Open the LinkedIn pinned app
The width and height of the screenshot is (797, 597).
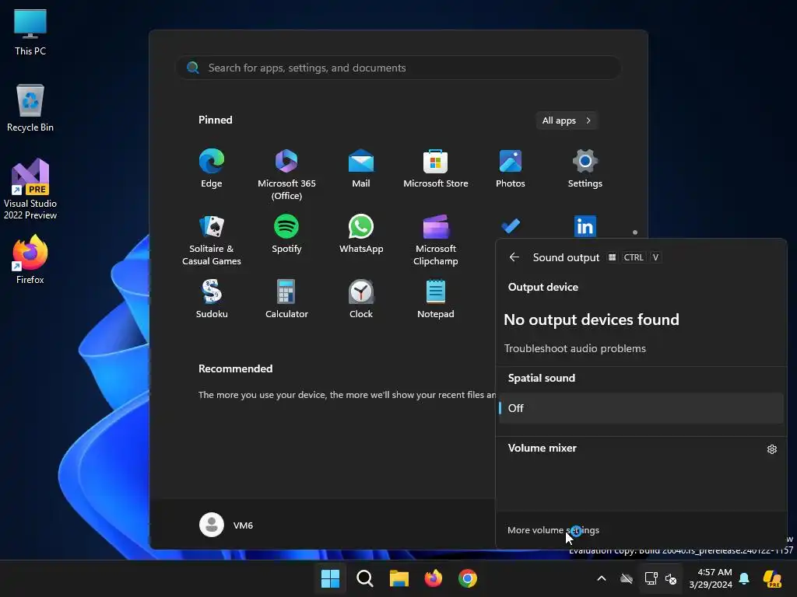click(x=585, y=226)
